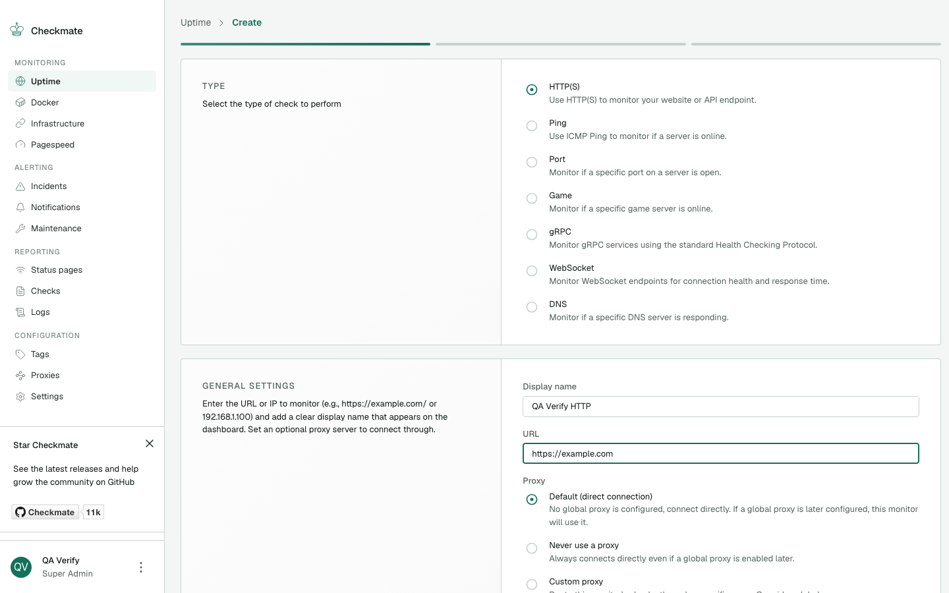Select the WebSocket monitor type
The height and width of the screenshot is (593, 949).
[532, 271]
